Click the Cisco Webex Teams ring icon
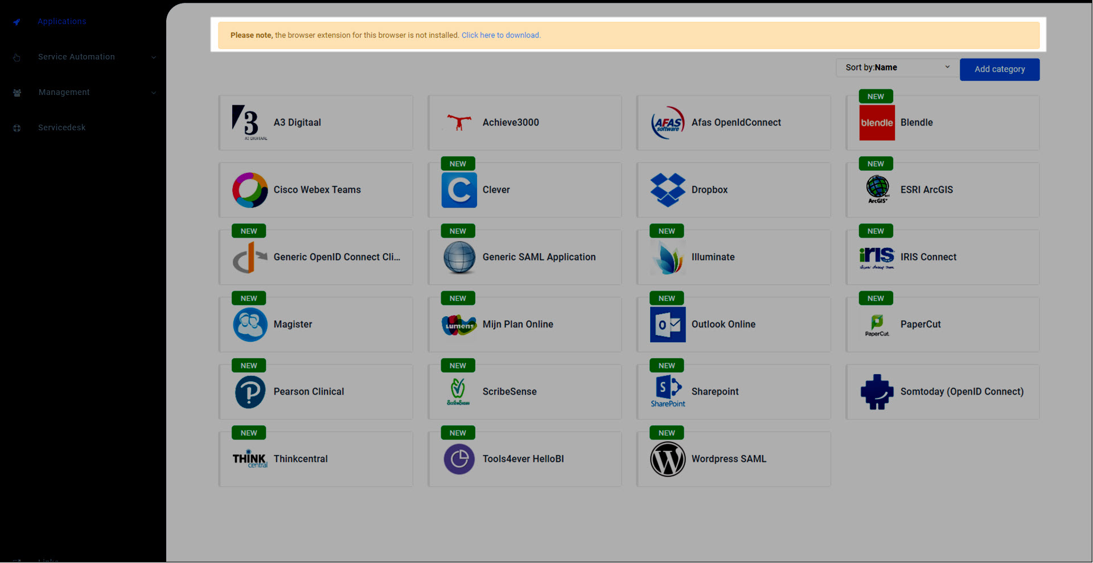 pos(250,190)
